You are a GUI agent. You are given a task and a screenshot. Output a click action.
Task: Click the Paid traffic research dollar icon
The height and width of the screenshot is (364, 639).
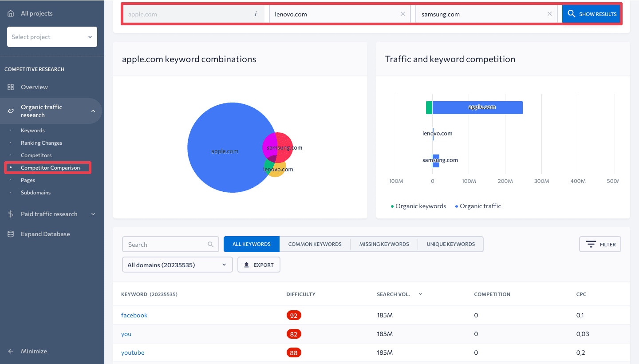coord(11,214)
